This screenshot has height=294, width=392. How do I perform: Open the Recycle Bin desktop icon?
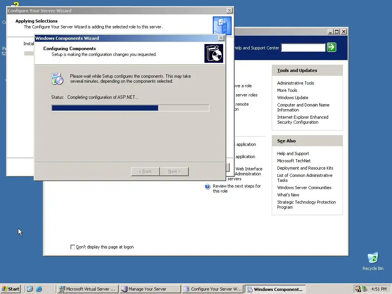373,261
